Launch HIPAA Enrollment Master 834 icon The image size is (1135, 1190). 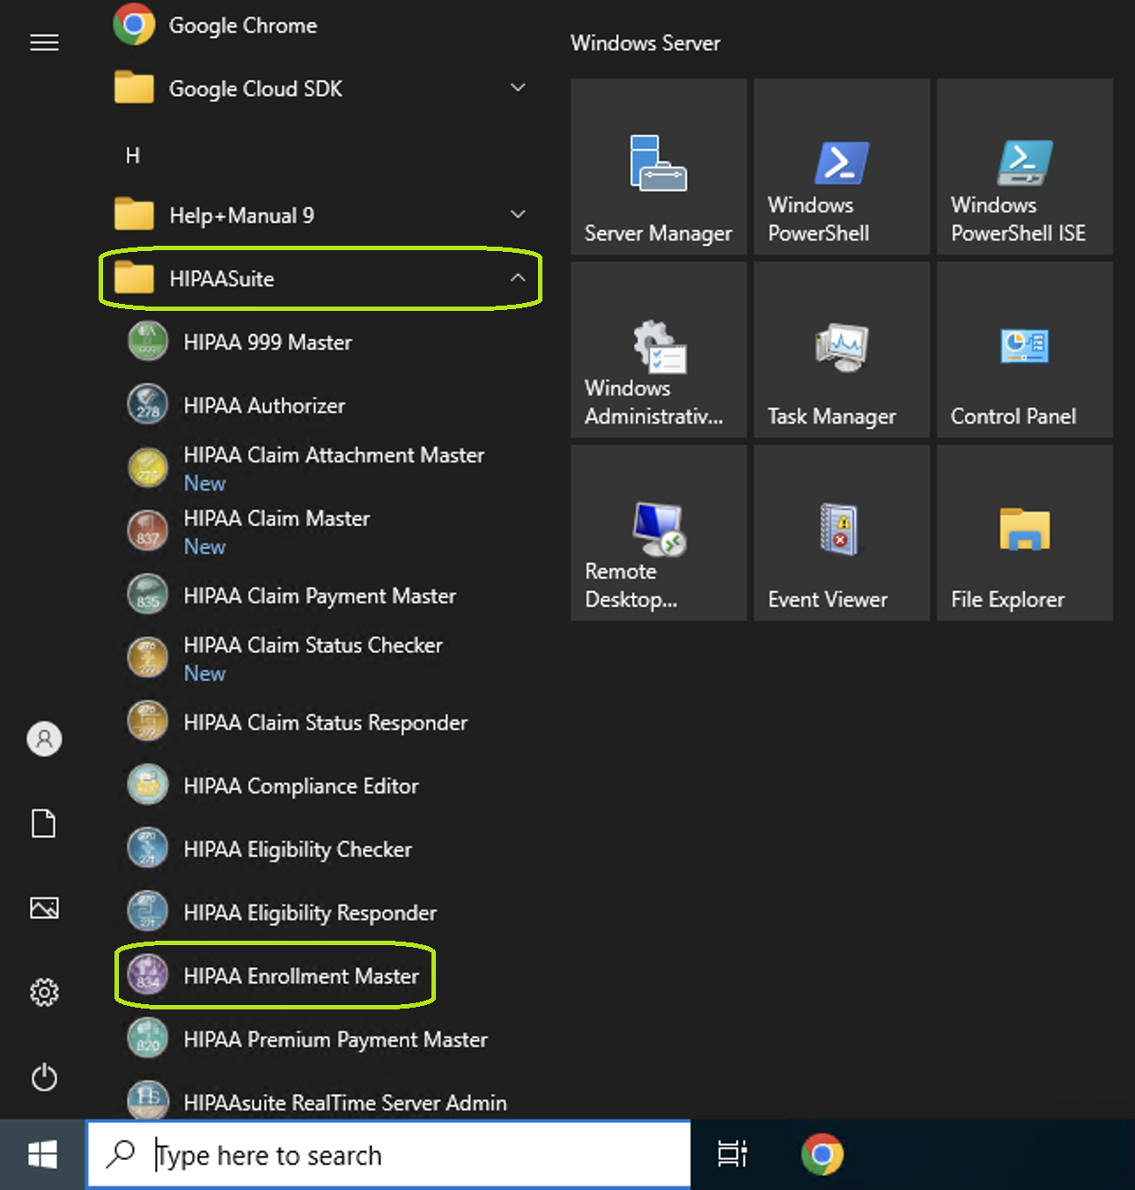[x=148, y=976]
